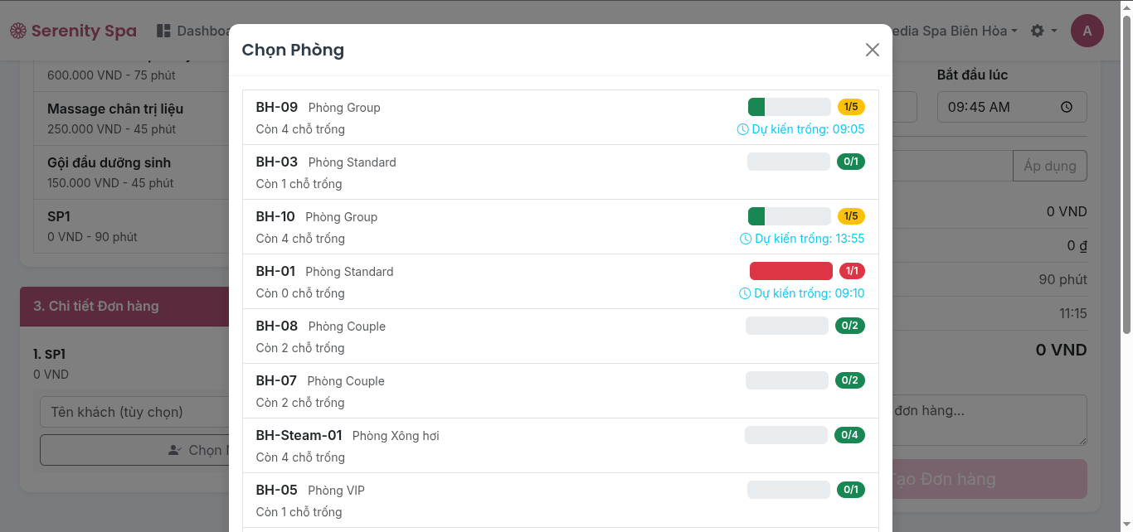
Task: Expand the Spa Biên Hòa branch dropdown
Action: click(958, 31)
